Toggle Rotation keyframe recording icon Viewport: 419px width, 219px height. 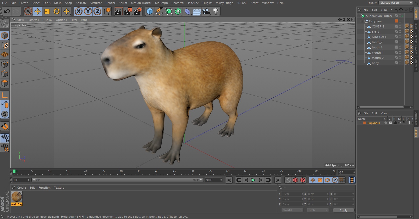click(327, 180)
